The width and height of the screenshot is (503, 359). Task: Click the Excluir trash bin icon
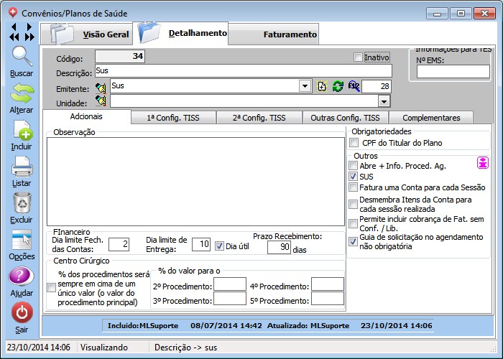coord(22,203)
